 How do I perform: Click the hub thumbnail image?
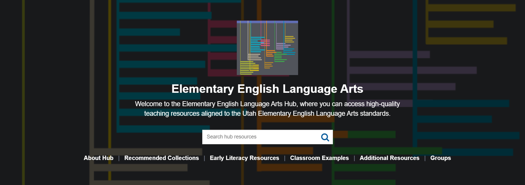coord(267,48)
